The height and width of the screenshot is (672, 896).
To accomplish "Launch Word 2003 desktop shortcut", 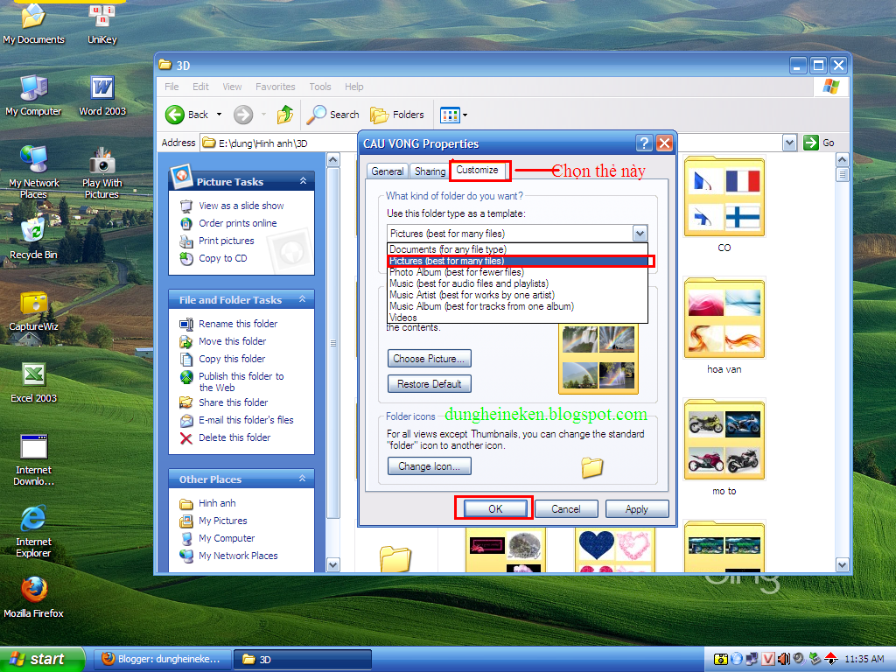I will click(x=102, y=96).
